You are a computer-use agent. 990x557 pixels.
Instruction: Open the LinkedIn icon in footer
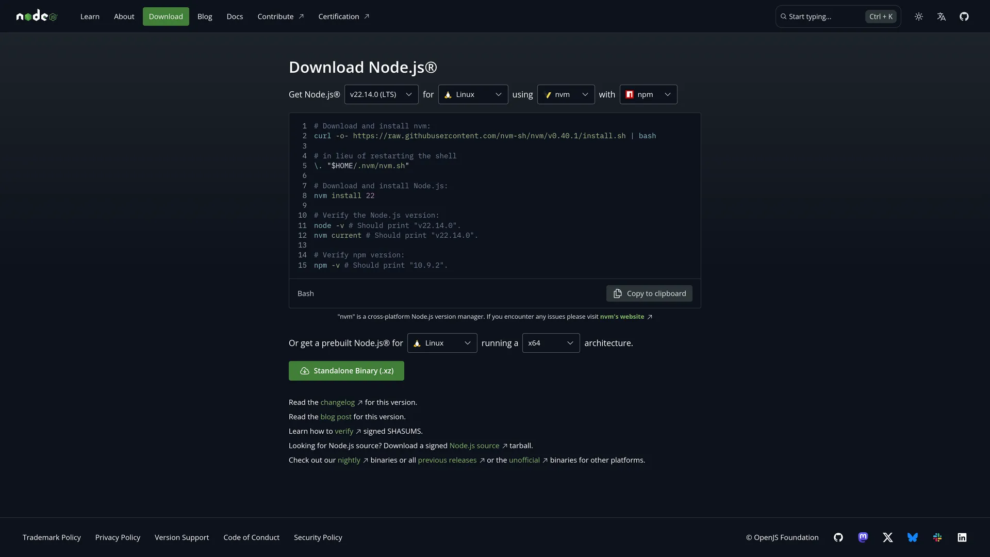point(962,537)
